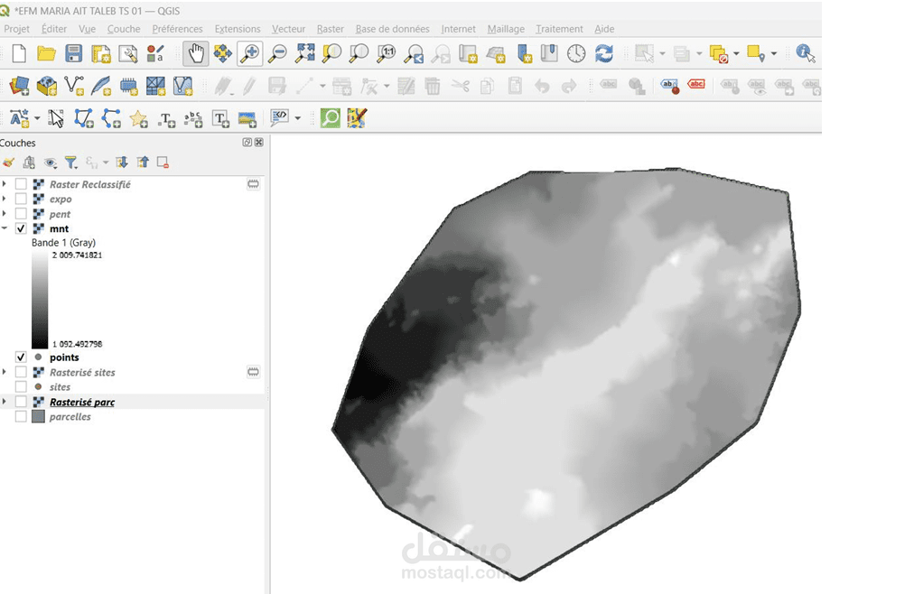Click Zoom to native resolution 1:1 icon
Image resolution: width=914 pixels, height=594 pixels.
pyautogui.click(x=387, y=53)
